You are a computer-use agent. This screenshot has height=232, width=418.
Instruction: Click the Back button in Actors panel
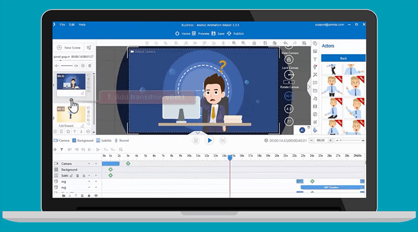(343, 58)
